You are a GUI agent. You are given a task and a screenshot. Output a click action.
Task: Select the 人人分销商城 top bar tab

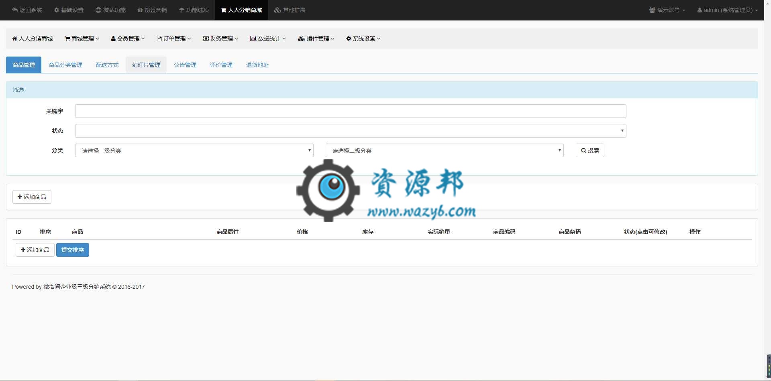(x=241, y=10)
